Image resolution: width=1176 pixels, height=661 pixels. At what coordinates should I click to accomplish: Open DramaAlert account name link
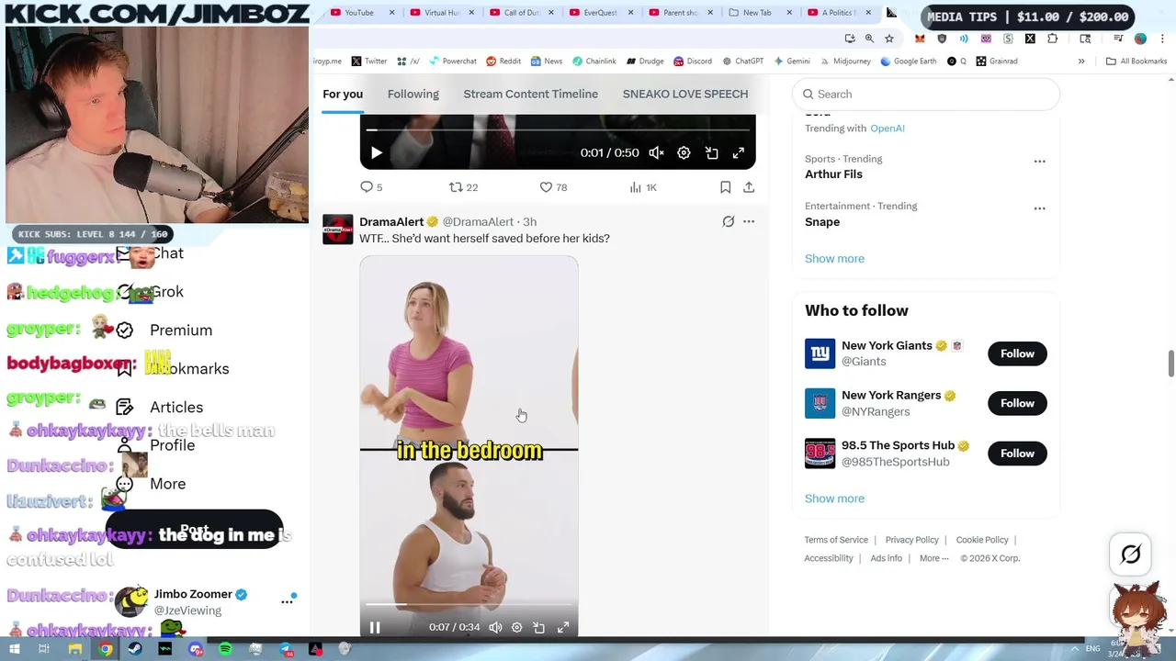coord(391,221)
